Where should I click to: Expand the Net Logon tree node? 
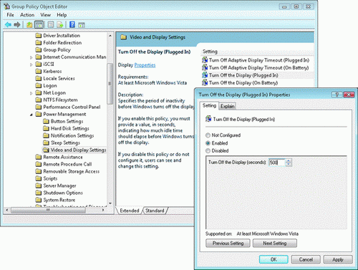pyautogui.click(x=31, y=93)
